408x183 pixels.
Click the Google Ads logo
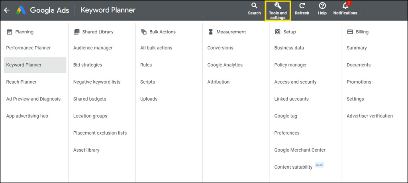pos(21,10)
